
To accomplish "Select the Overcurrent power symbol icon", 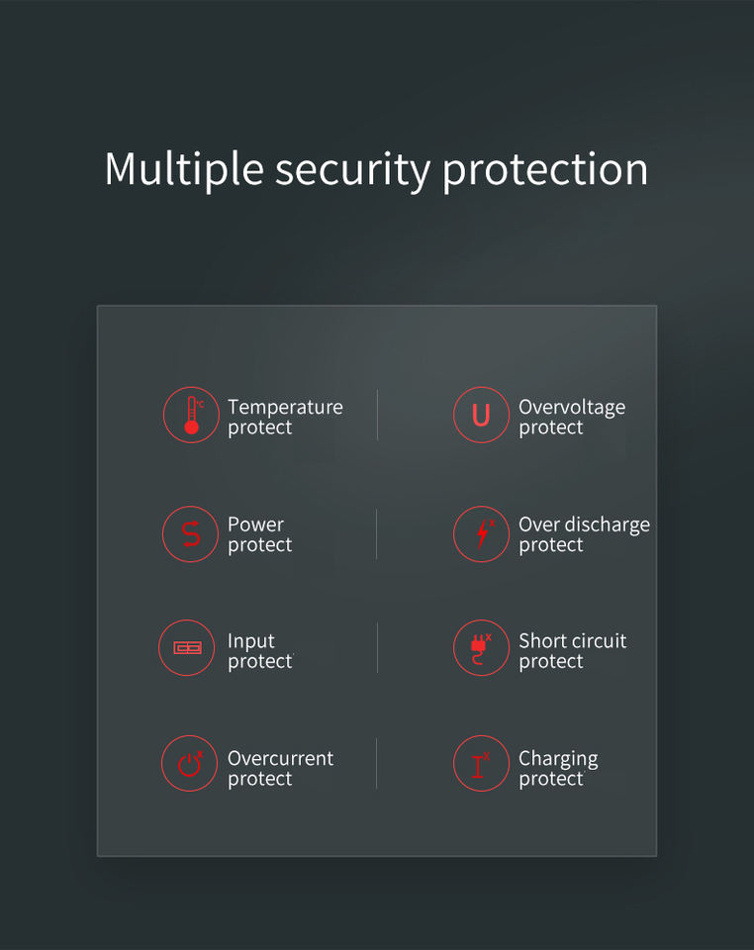I will 189,763.
